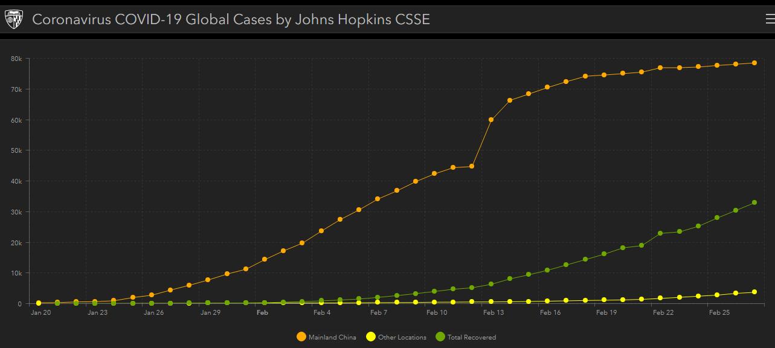Click the 60k y-axis label

[x=16, y=120]
